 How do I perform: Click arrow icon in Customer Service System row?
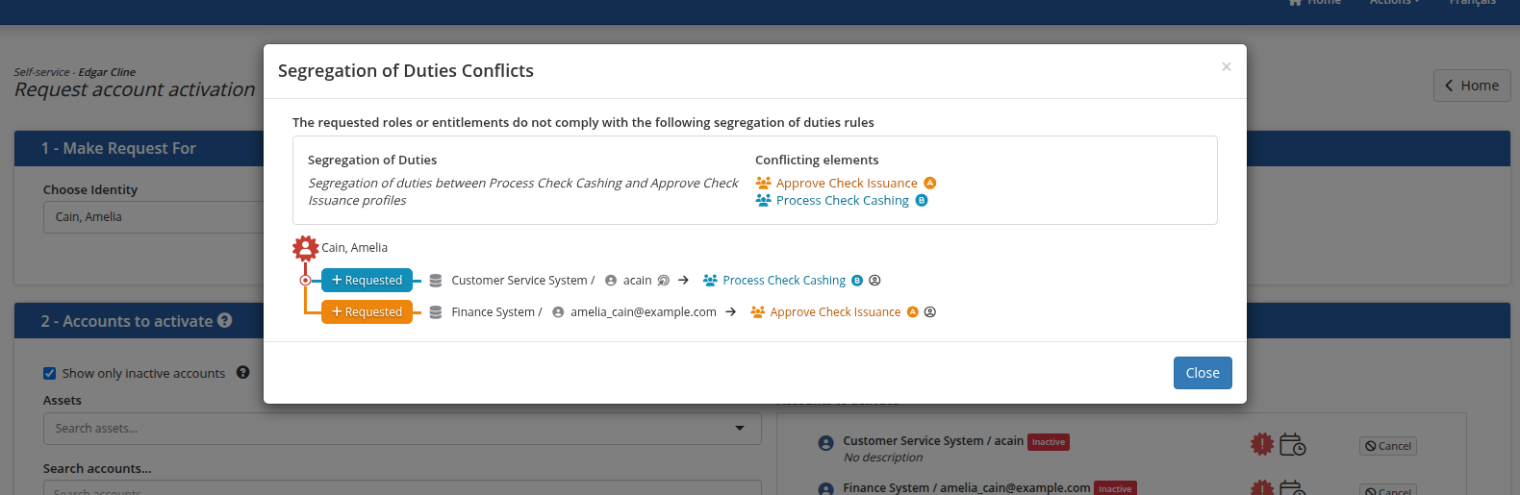pos(683,281)
